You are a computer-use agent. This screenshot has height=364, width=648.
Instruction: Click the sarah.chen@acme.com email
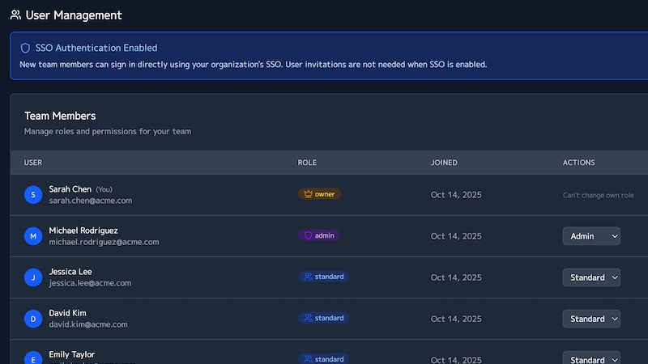coord(90,201)
